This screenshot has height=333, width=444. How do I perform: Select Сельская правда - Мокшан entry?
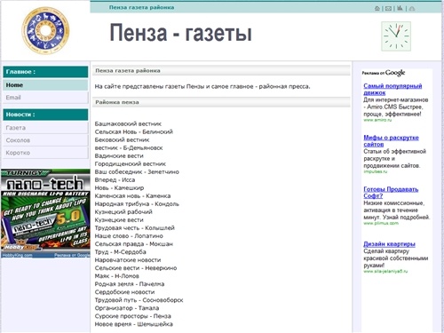(134, 244)
